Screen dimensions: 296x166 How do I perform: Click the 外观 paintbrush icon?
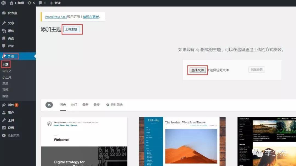[x=4, y=56]
